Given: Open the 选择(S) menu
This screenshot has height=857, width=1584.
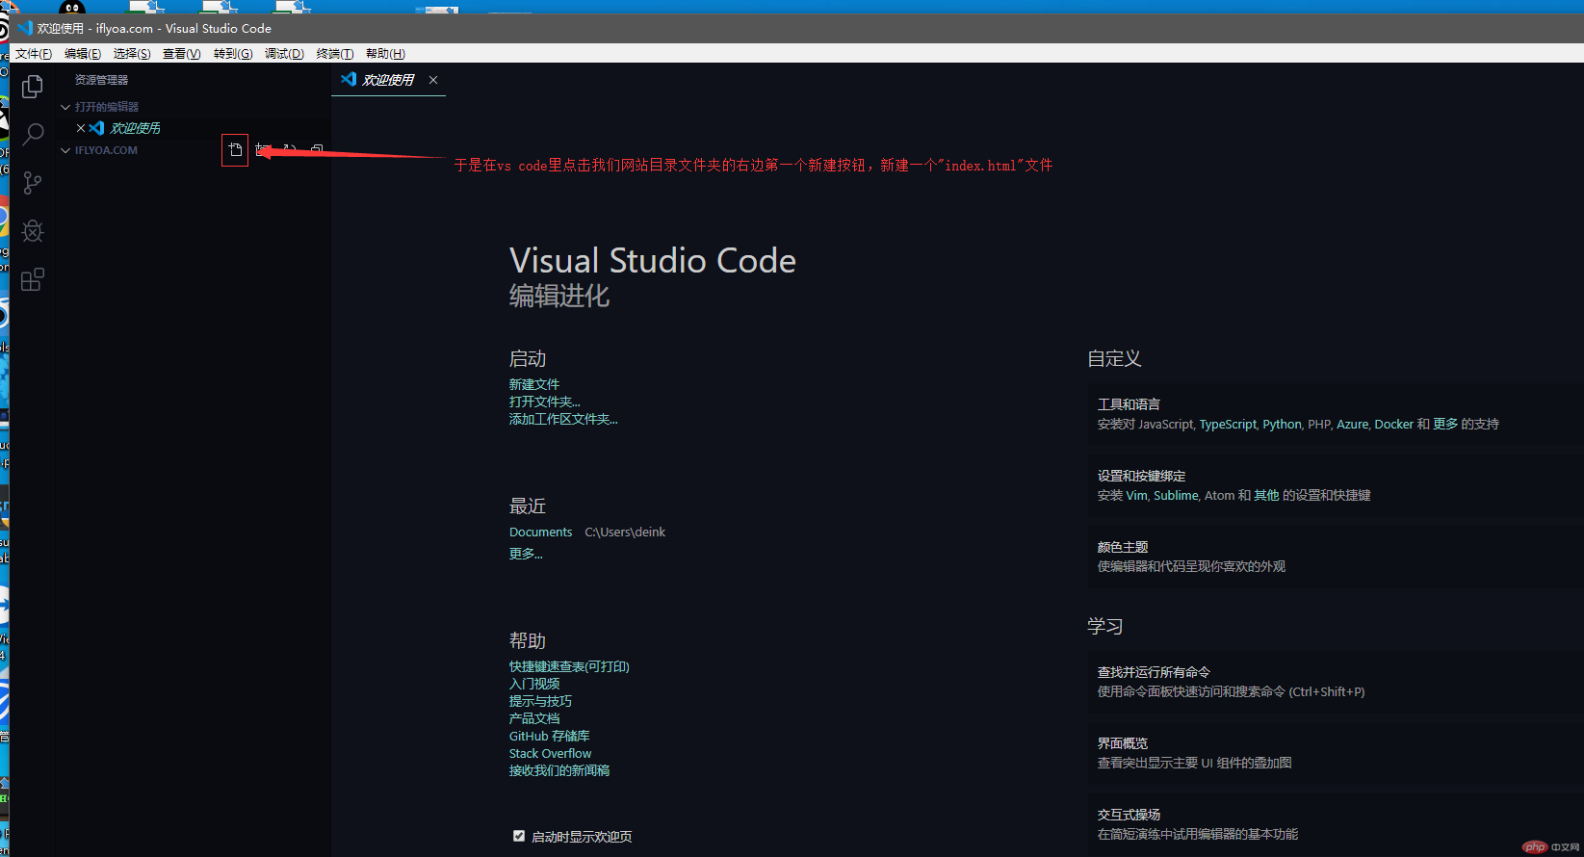Looking at the screenshot, I should pos(132,54).
